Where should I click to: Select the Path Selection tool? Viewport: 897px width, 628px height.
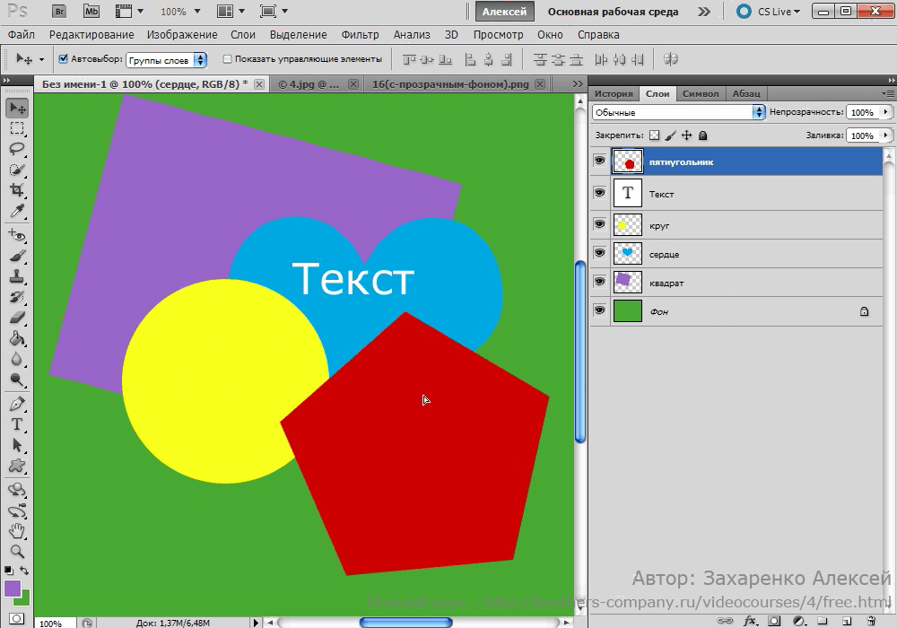pyautogui.click(x=17, y=445)
